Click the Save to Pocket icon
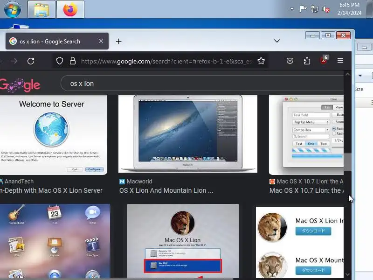 290,61
